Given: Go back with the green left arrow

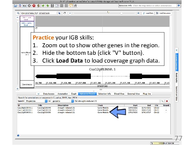Looking at the screenshot, I should click(43, 6).
